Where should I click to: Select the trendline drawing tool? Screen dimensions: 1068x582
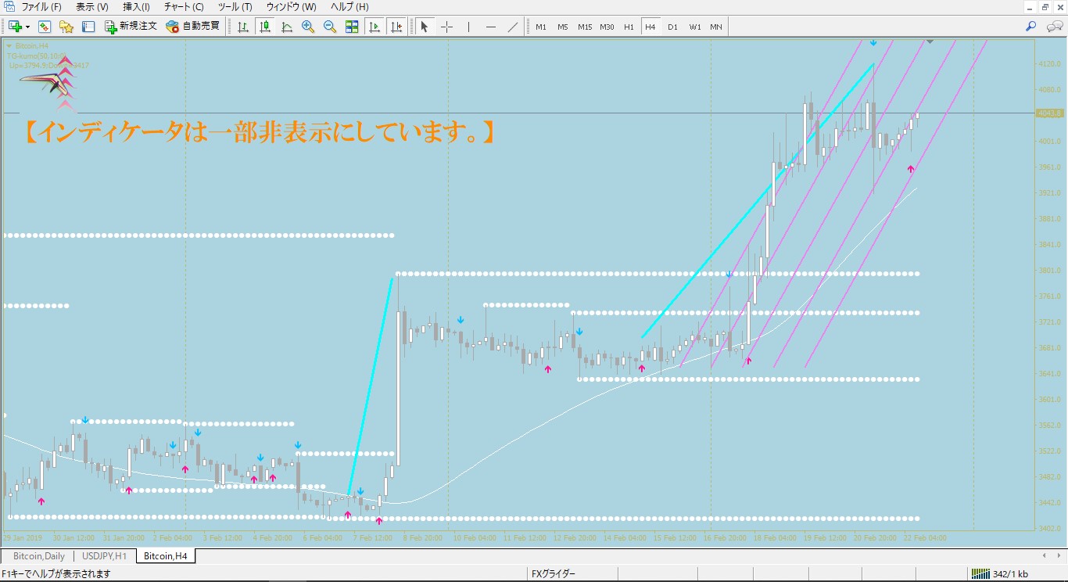[513, 27]
